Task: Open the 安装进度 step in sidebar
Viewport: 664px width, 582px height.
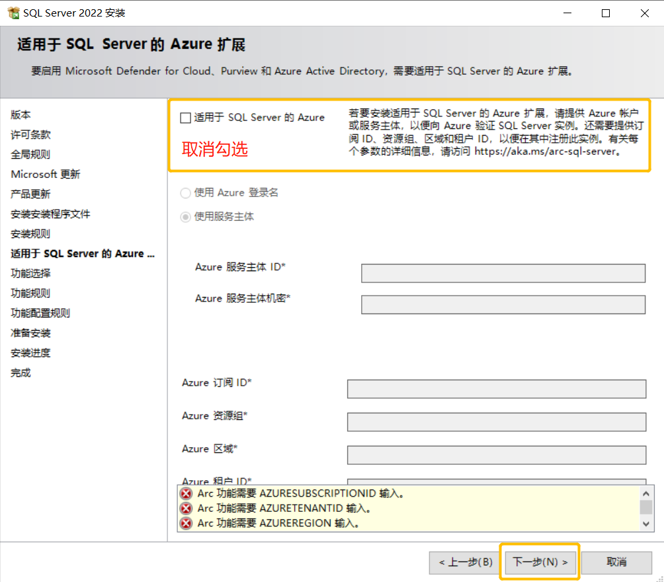Action: (30, 353)
